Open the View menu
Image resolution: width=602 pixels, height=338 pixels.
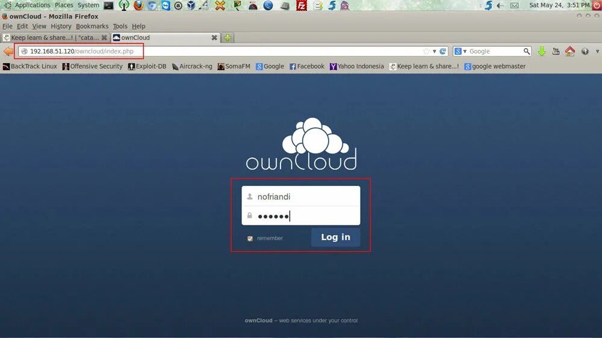[x=39, y=26]
